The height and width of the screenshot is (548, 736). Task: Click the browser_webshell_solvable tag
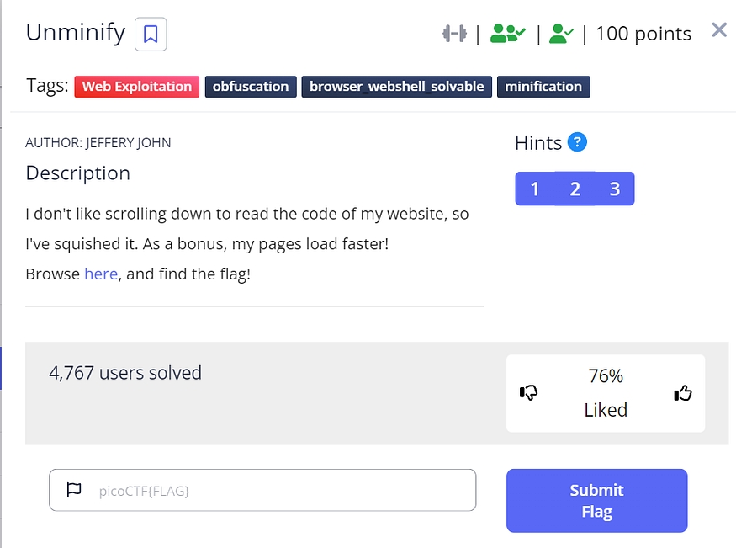click(x=397, y=87)
